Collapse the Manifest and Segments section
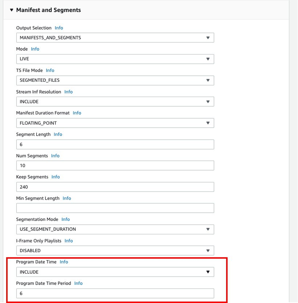 (12, 10)
